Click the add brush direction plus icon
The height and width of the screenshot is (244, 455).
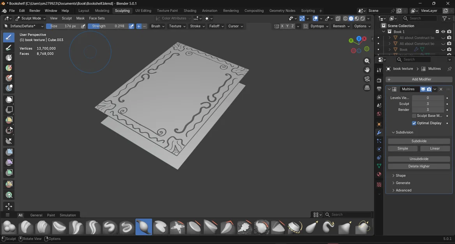pyautogui.click(x=139, y=26)
